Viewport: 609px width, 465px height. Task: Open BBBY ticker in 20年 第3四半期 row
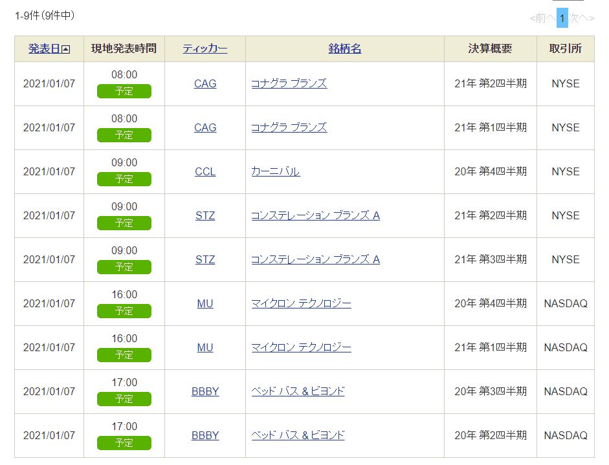(x=205, y=391)
